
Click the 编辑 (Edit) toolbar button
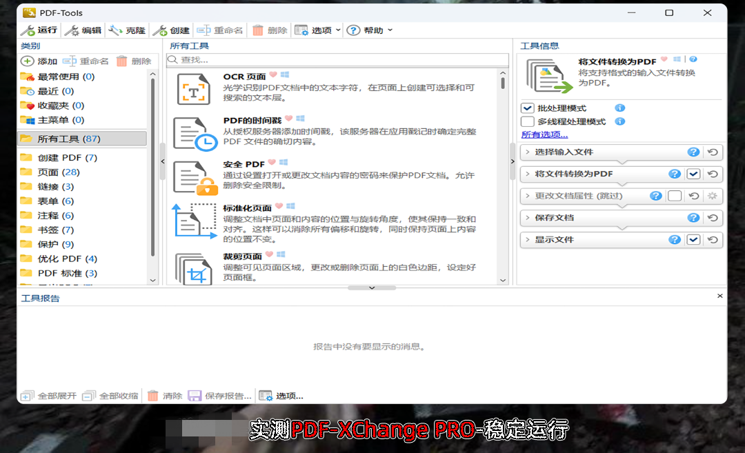(x=83, y=30)
